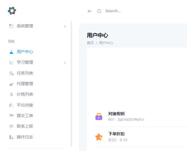
Task: Click the 价格列表 S icon
Action: 11,94
